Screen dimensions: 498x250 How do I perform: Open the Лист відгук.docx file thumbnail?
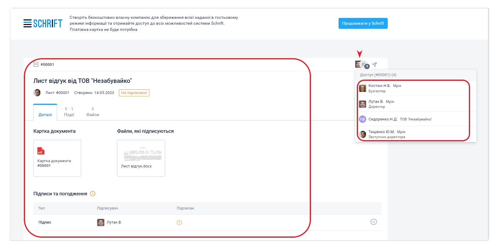tap(141, 158)
